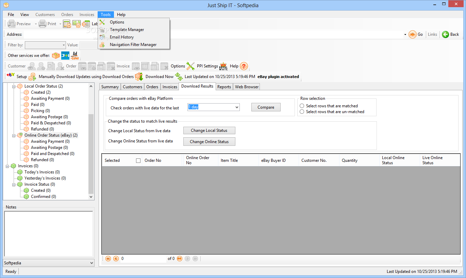
Task: Click the Preview printer icon
Action: point(12,24)
